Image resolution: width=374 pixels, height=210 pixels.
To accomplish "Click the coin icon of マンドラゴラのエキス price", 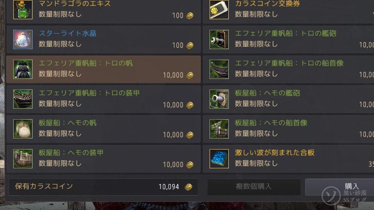I will tap(189, 15).
